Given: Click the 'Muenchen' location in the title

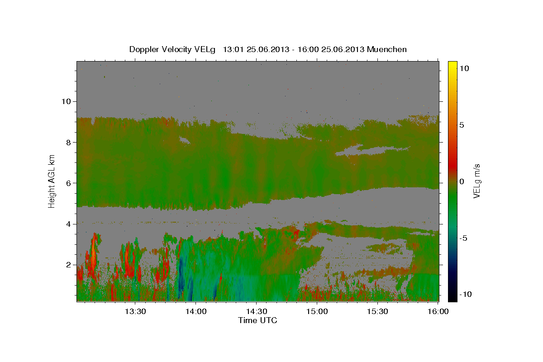Looking at the screenshot, I should point(387,49).
